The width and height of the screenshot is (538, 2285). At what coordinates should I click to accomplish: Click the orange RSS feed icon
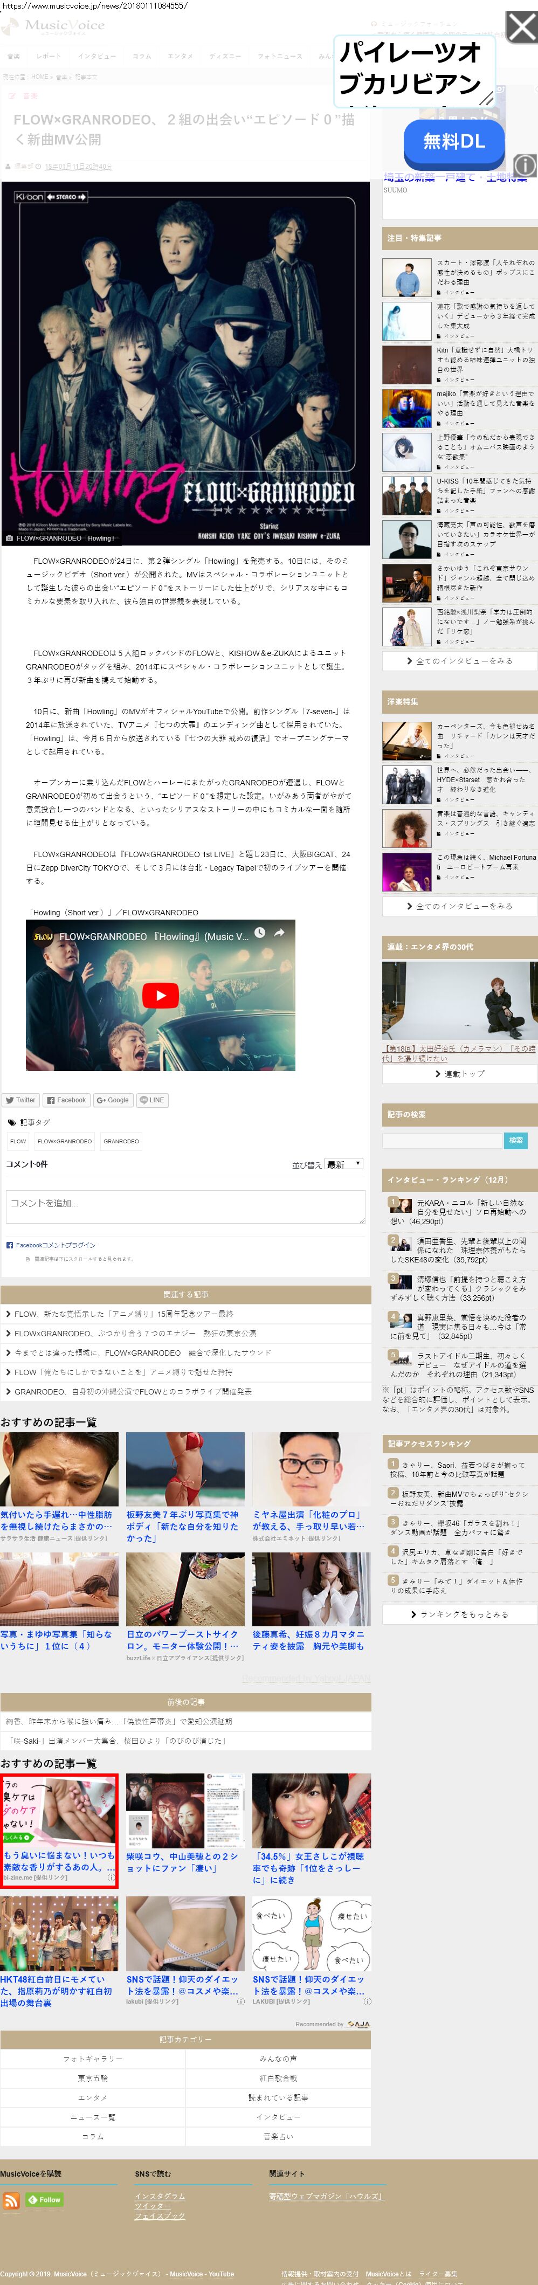point(11,2200)
